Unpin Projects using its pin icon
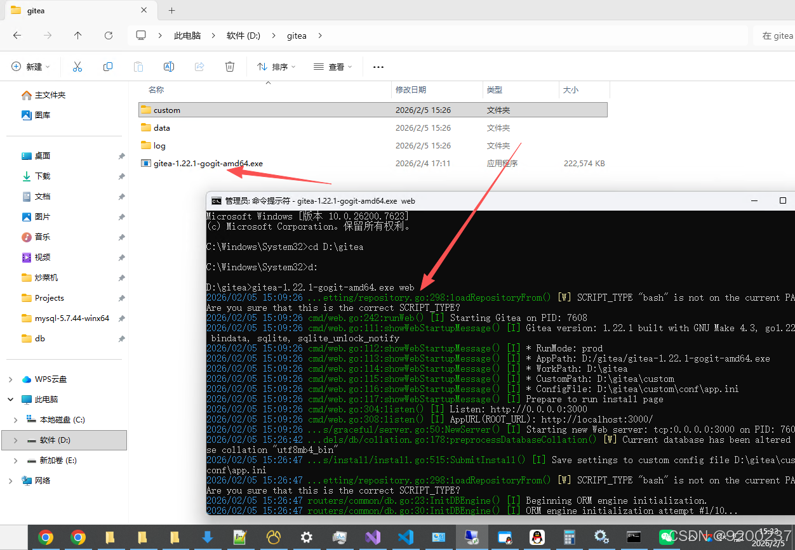The image size is (795, 550). (121, 298)
